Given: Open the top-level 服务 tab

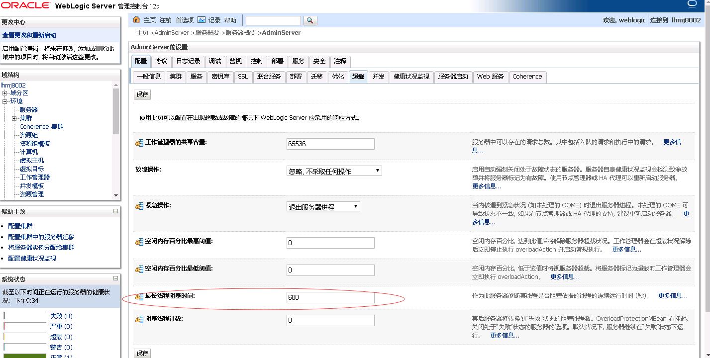Looking at the screenshot, I should (299, 61).
